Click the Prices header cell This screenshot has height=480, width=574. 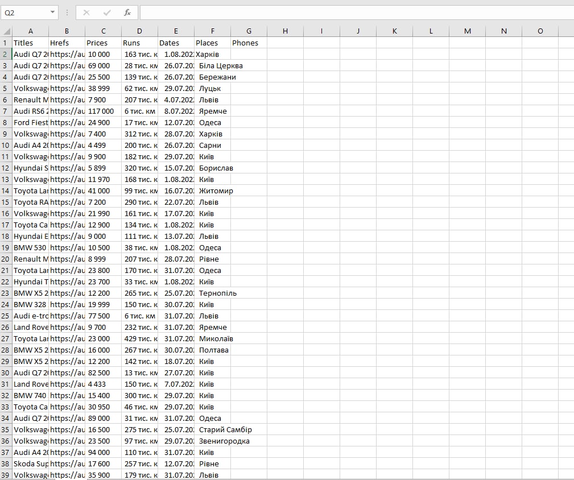tap(103, 43)
